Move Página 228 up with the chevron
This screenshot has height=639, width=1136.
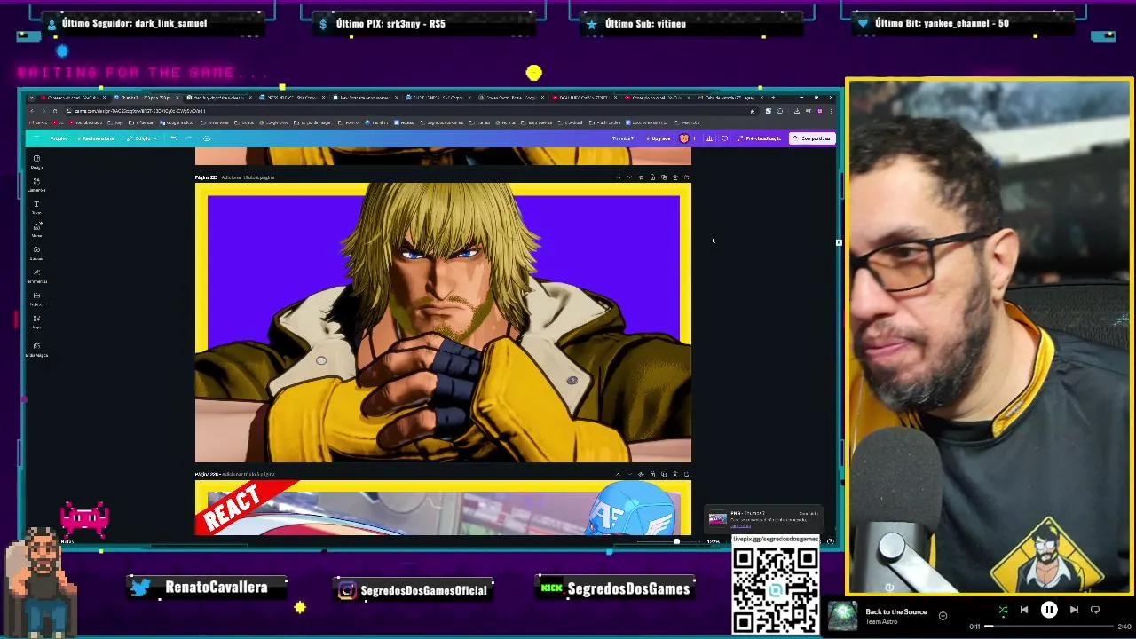[x=619, y=474]
